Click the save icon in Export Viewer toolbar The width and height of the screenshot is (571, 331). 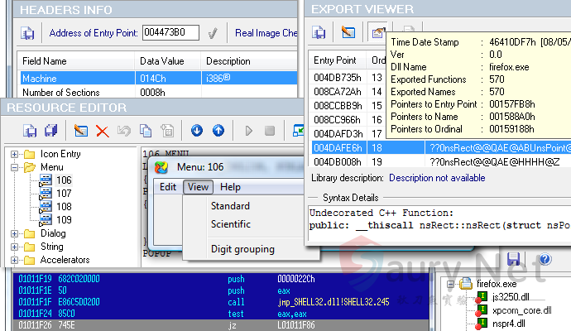tap(319, 34)
